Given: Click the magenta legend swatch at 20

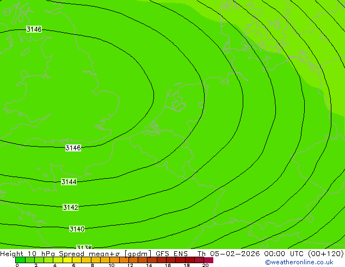Looking at the screenshot, I should pyautogui.click(x=208, y=260).
